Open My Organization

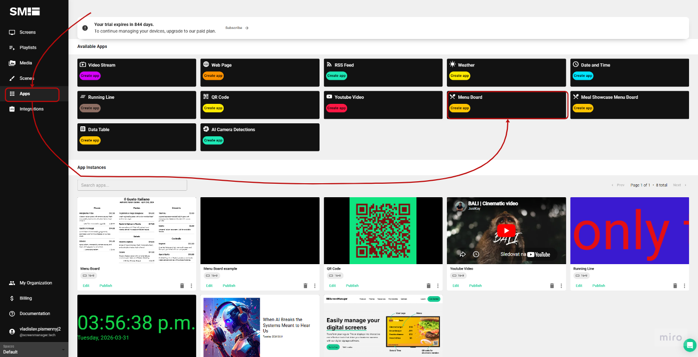11,283
